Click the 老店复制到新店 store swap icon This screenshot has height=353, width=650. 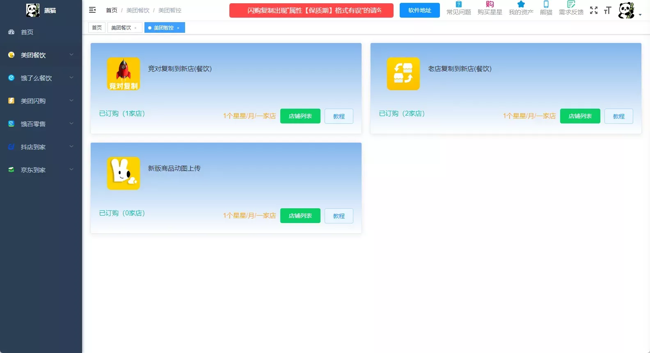(x=403, y=74)
